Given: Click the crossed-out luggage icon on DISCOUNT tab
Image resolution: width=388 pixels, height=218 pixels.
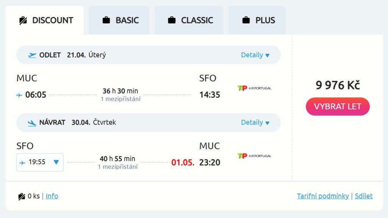Looking at the screenshot, I should click(23, 20).
